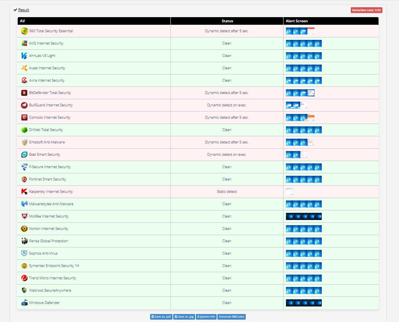Click the 360 Total Security Essential icon
The width and height of the screenshot is (399, 322).
click(24, 31)
